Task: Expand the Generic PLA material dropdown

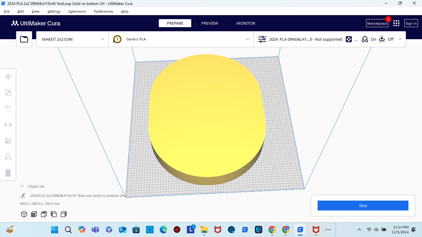Action: [181, 39]
